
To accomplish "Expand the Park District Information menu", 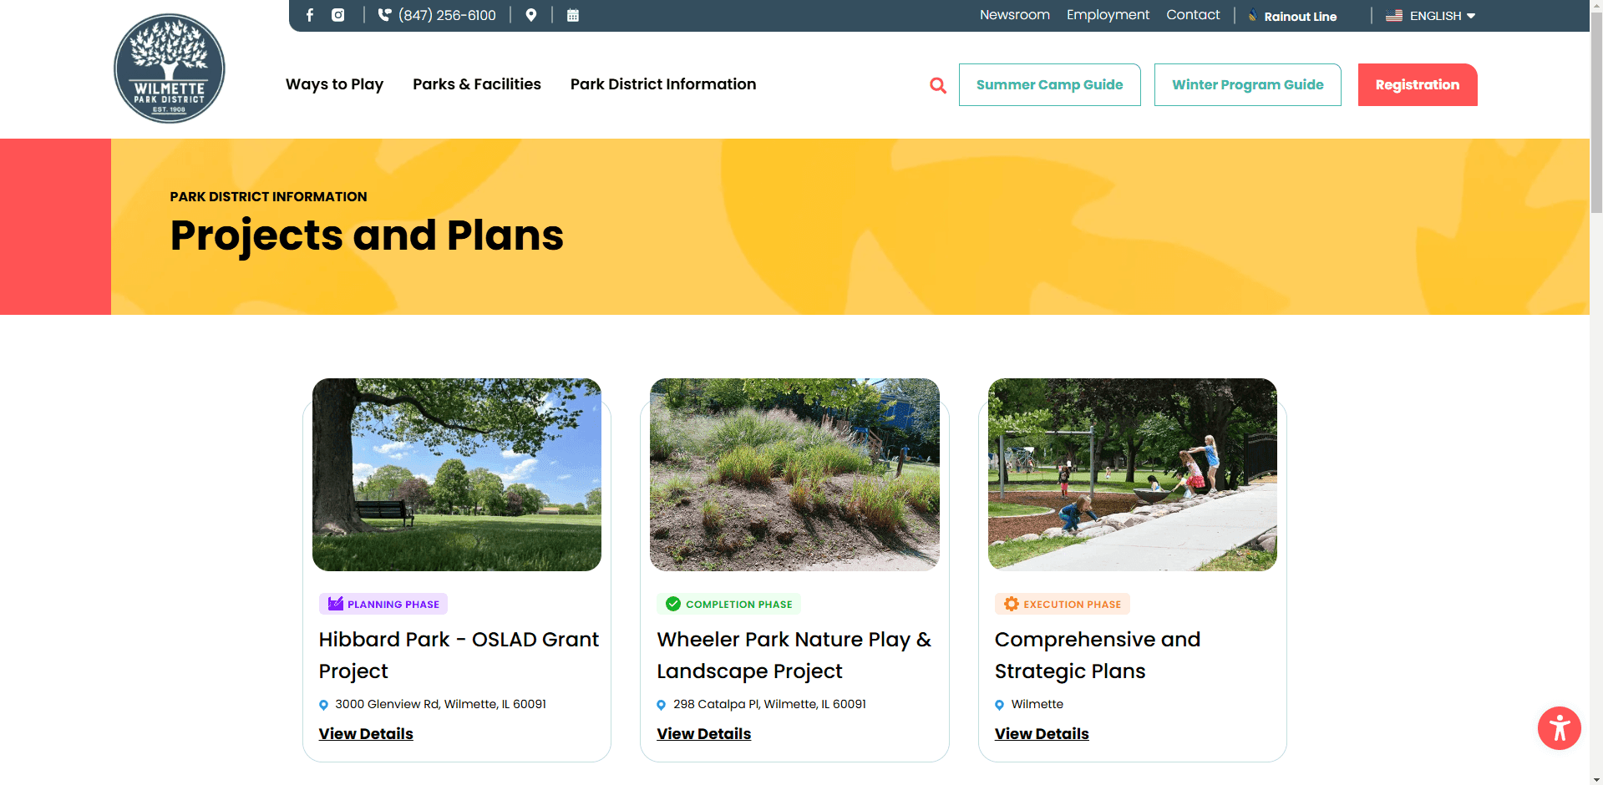I will coord(662,84).
